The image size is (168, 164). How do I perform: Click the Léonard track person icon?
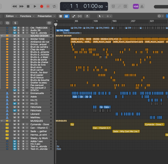7,114
